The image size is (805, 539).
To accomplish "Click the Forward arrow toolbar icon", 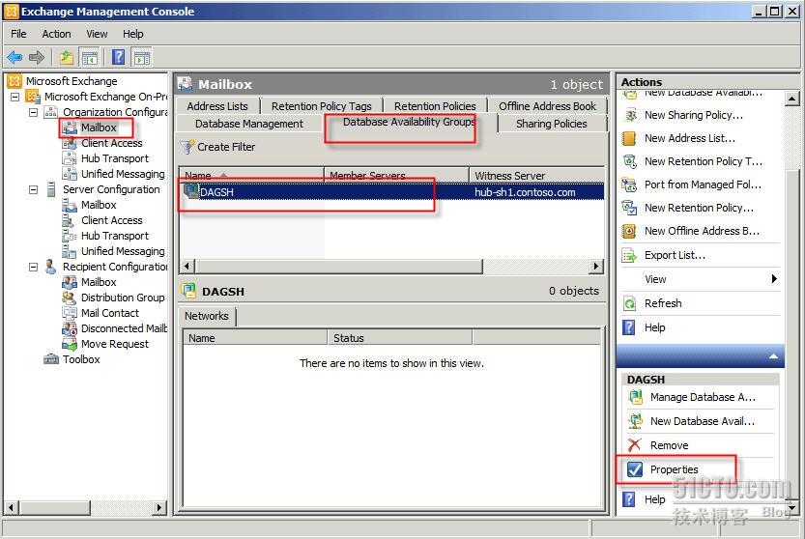I will tap(37, 57).
